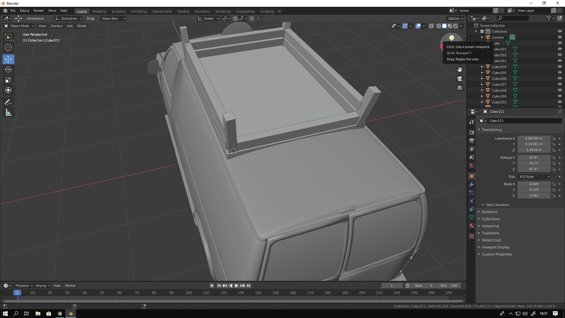Image resolution: width=565 pixels, height=318 pixels.
Task: Select the Rotate tool in toolbar
Action: 8,69
